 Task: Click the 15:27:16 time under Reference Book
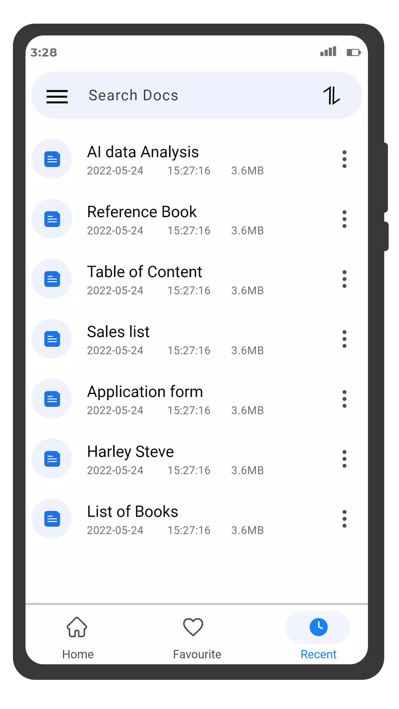coord(189,231)
